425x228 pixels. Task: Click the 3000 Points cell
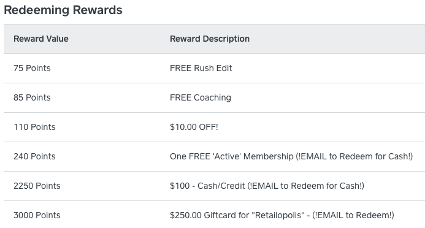(x=37, y=215)
